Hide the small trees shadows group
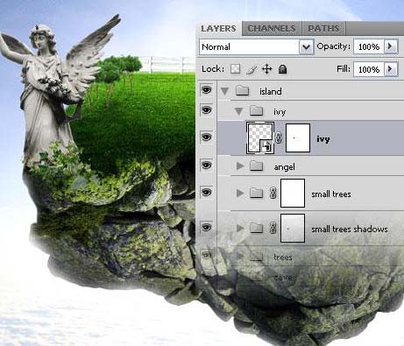The height and width of the screenshot is (346, 404). [x=207, y=227]
